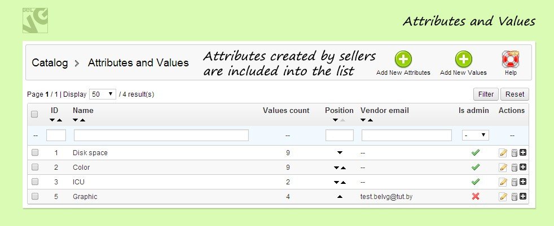This screenshot has height=226, width=554.
Task: Open the Help lifebuoy icon
Action: click(510, 59)
